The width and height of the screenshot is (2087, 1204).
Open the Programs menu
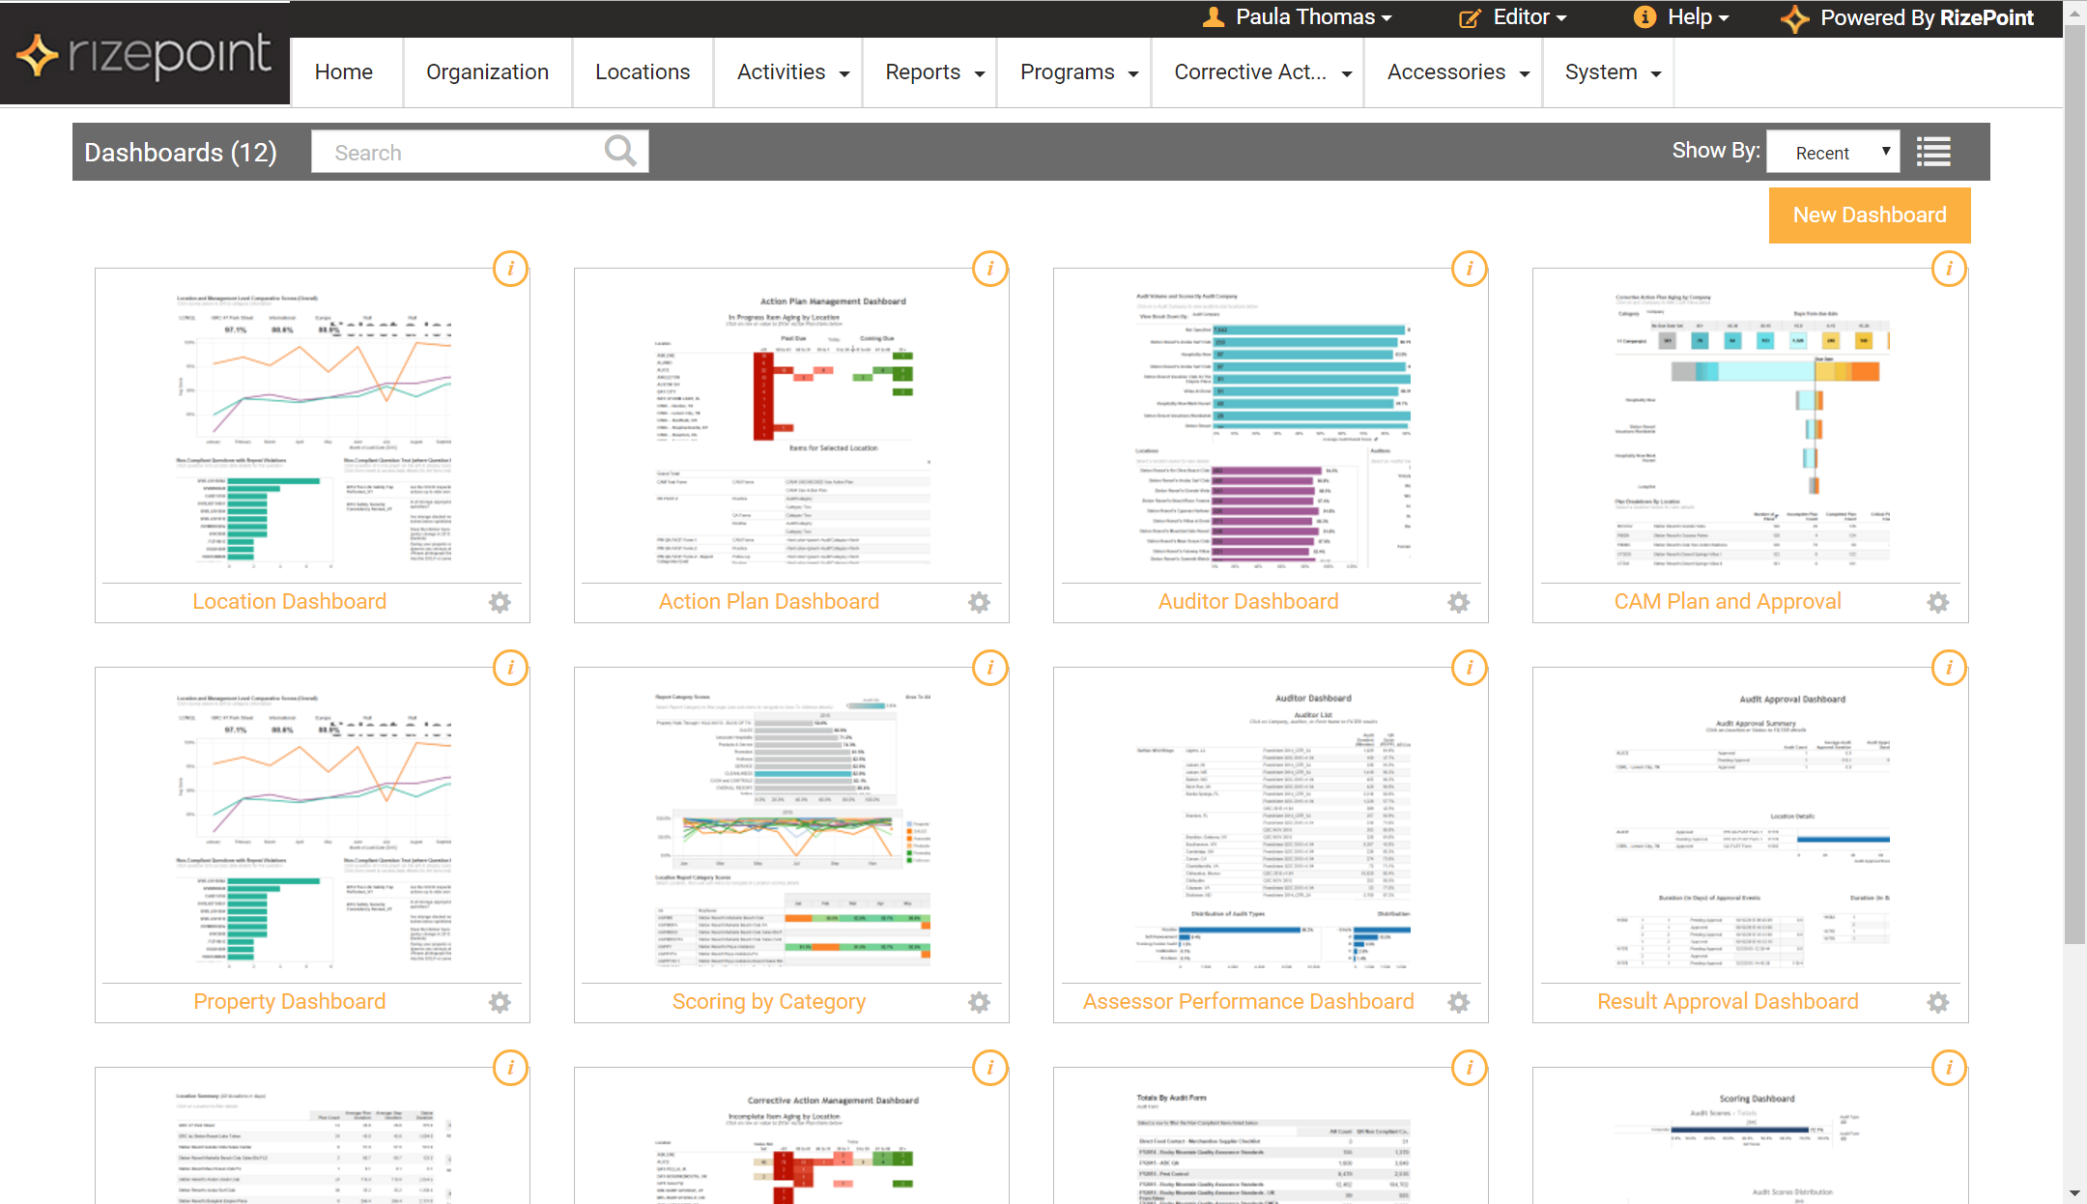tap(1078, 72)
